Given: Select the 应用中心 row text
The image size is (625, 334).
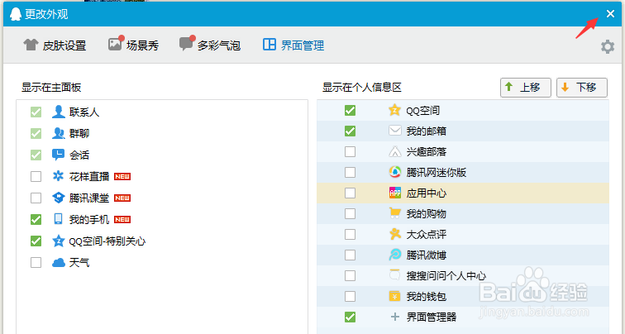Looking at the screenshot, I should (x=426, y=193).
